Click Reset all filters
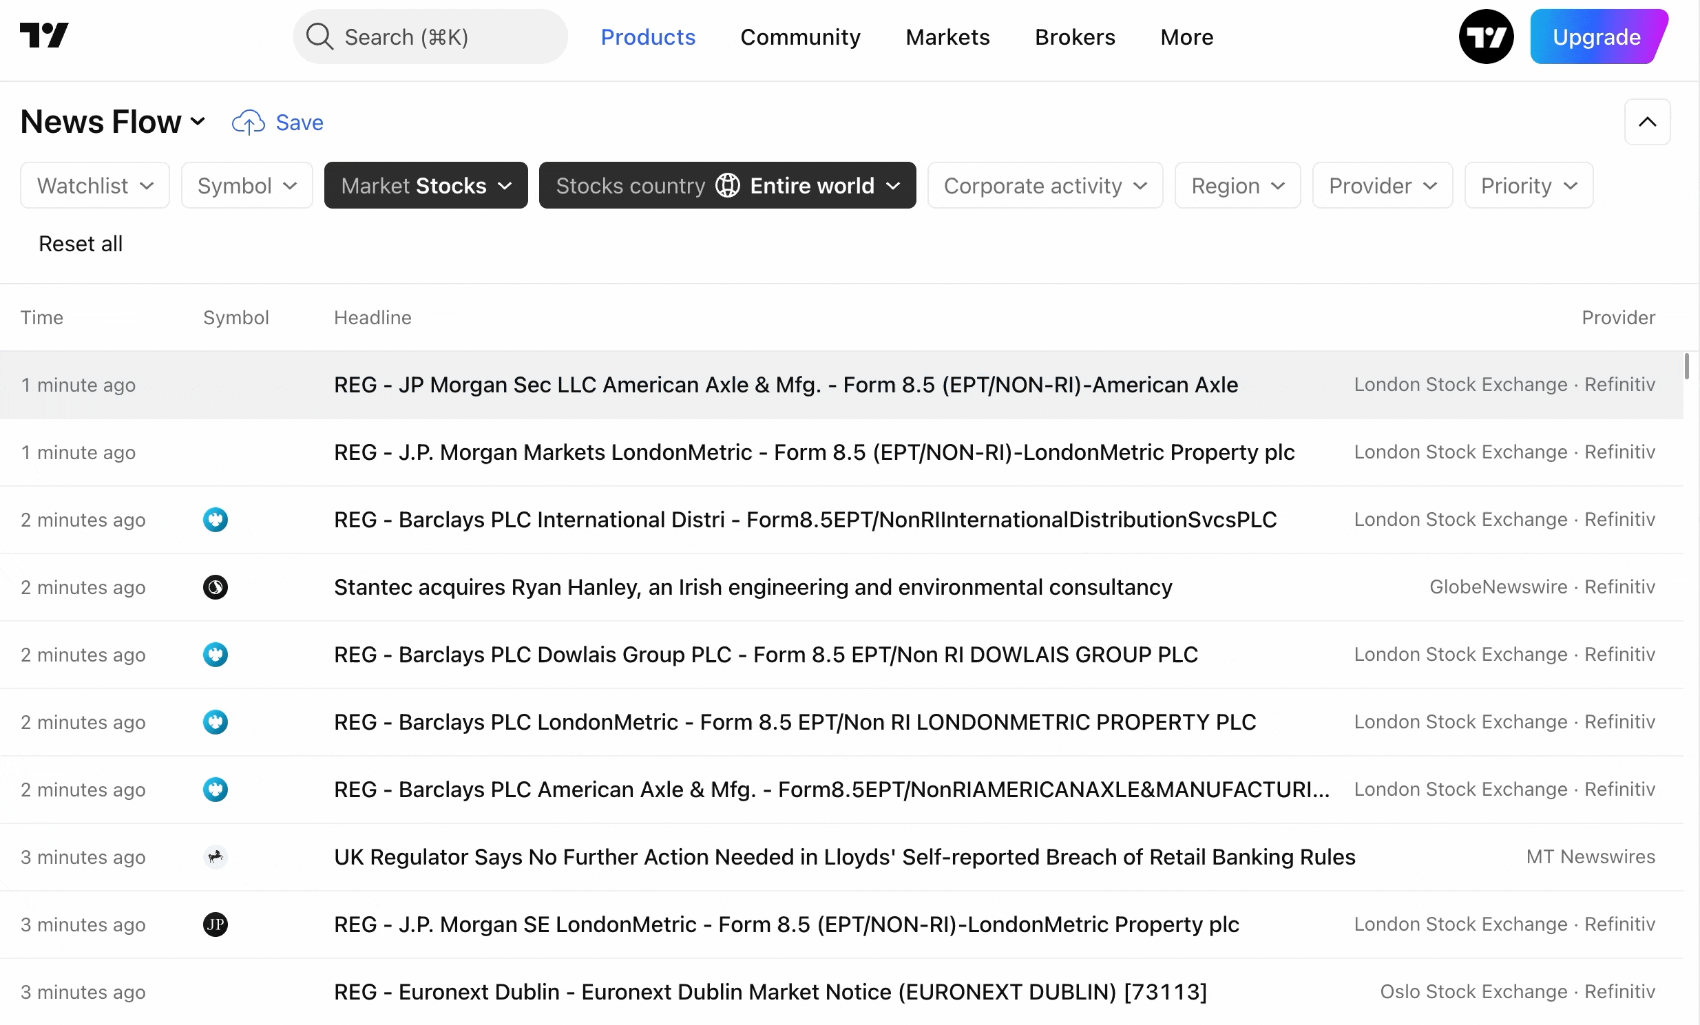The image size is (1700, 1025). pos(81,244)
